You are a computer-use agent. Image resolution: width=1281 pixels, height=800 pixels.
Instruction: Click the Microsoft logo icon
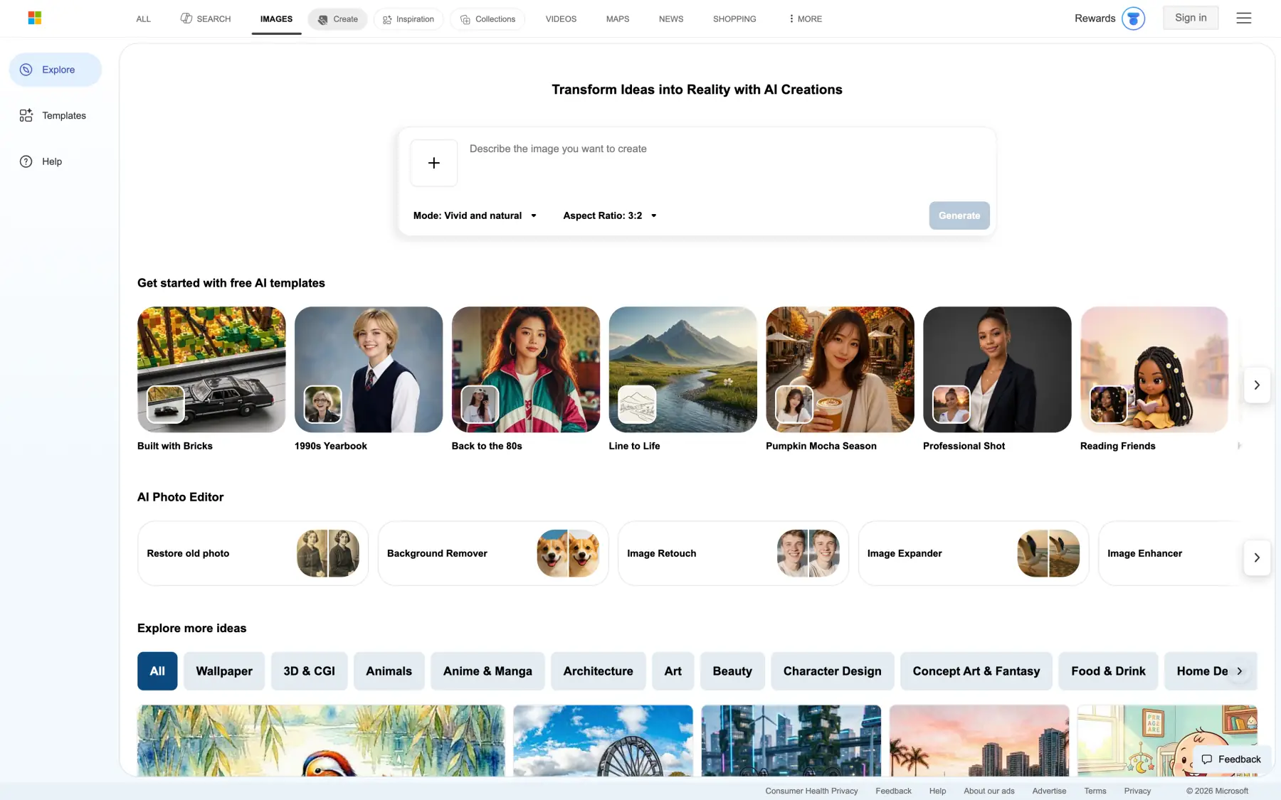click(x=34, y=18)
